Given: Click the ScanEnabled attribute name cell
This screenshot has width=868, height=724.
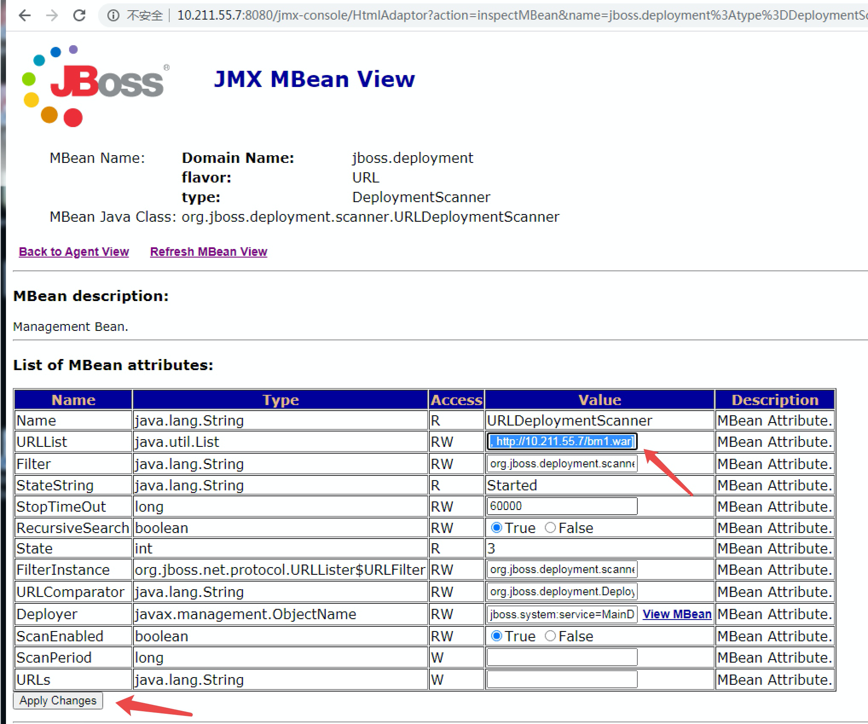Looking at the screenshot, I should pos(73,636).
